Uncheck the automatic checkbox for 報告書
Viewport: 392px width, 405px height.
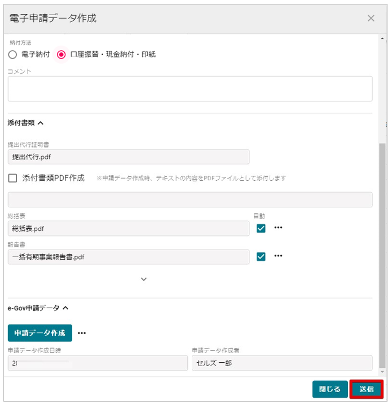point(261,256)
